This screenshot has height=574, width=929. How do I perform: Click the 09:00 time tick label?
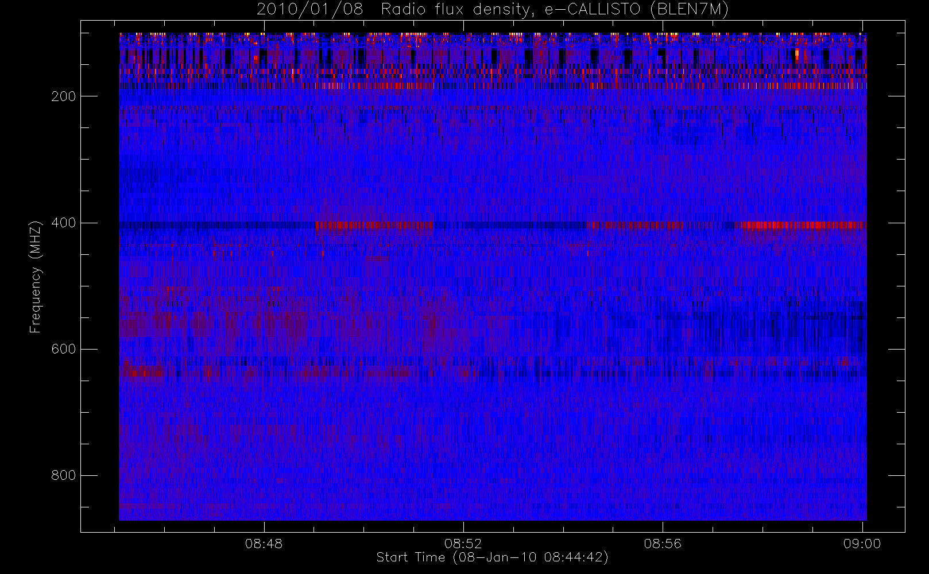[862, 544]
